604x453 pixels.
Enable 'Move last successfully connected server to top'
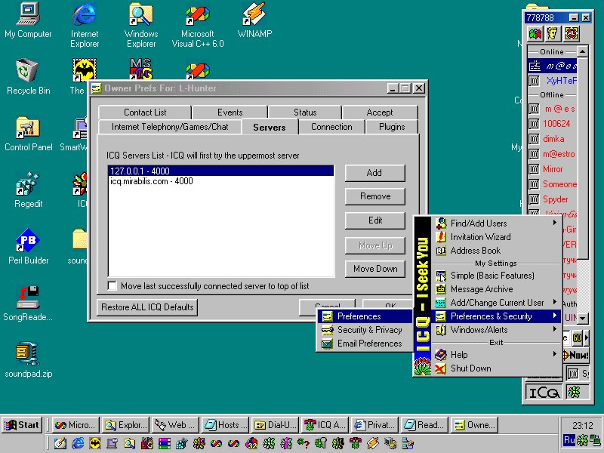(x=112, y=286)
